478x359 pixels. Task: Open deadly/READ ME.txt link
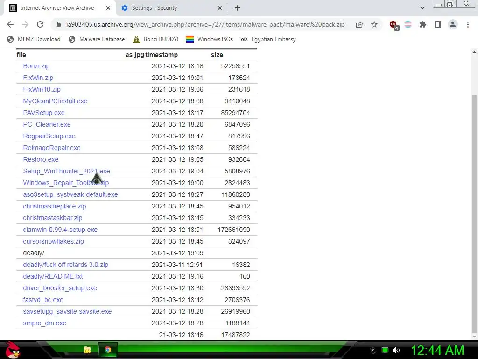53,276
